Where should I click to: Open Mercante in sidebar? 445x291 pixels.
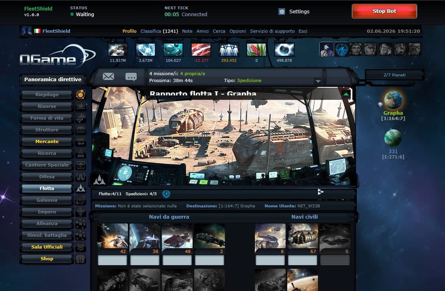(47, 141)
